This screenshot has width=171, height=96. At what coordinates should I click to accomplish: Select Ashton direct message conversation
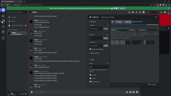coord(17,33)
